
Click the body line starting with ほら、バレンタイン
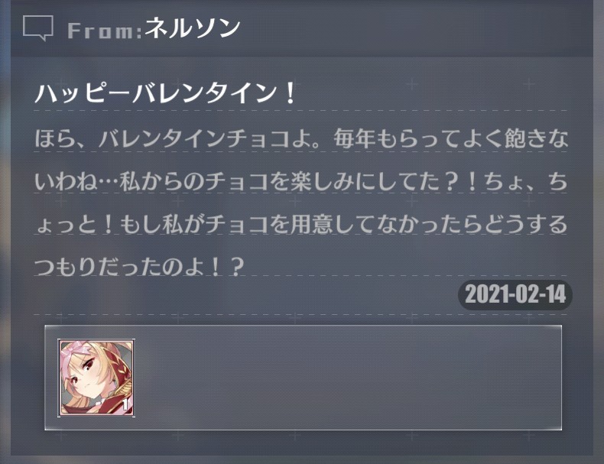click(300, 138)
